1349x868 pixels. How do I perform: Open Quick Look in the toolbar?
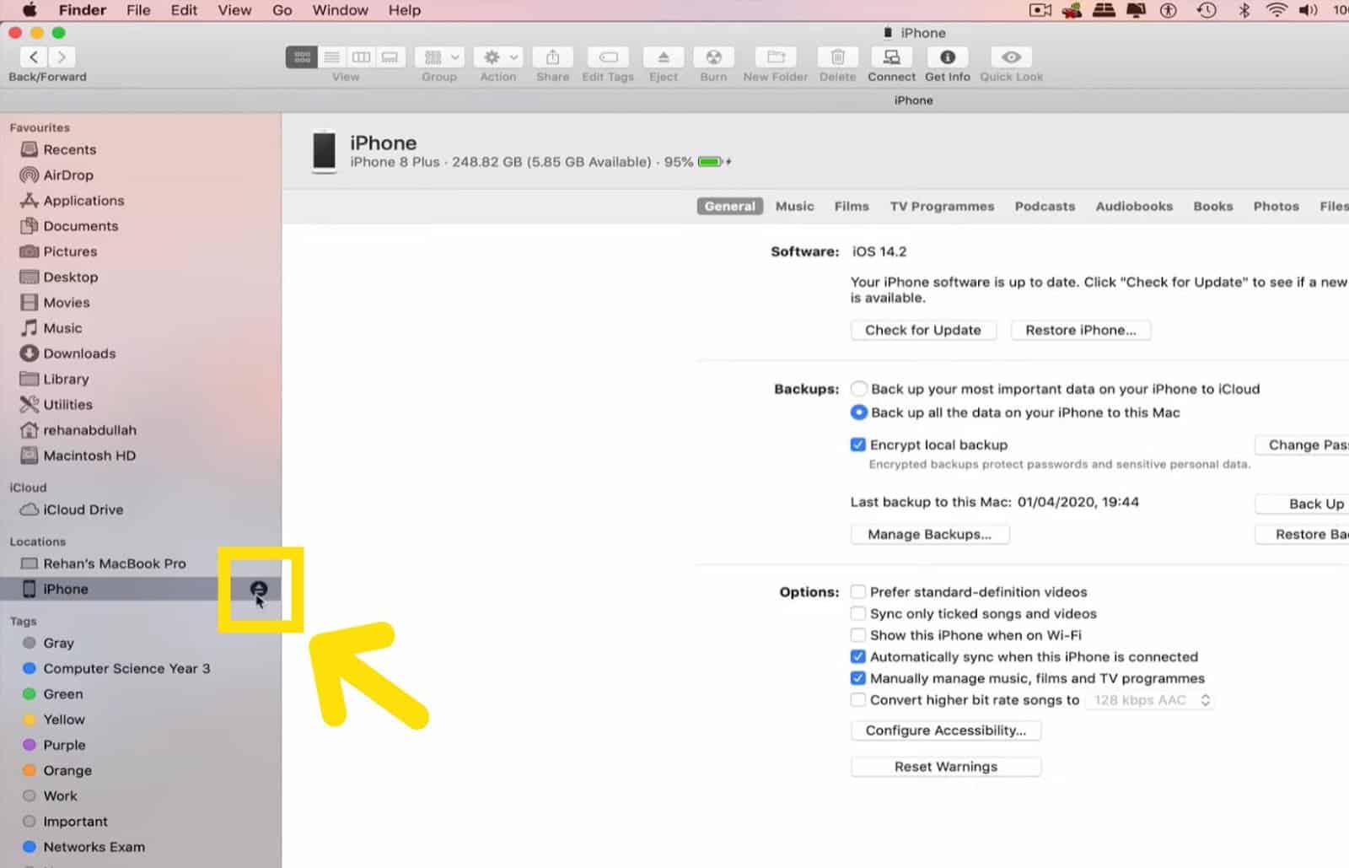tap(1011, 57)
